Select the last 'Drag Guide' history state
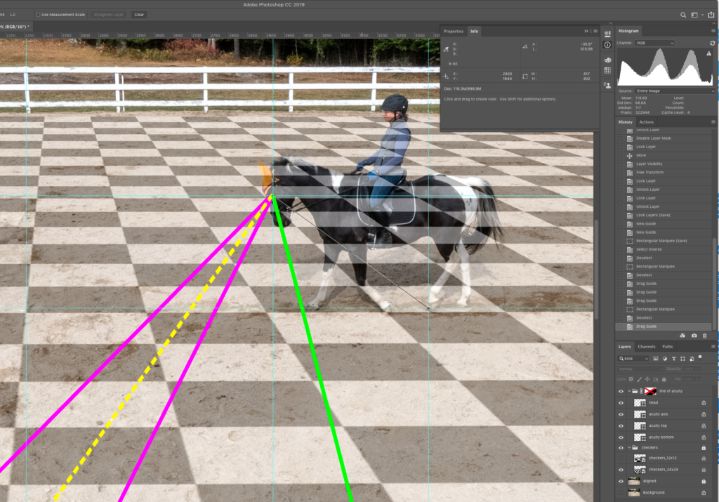 (x=664, y=326)
